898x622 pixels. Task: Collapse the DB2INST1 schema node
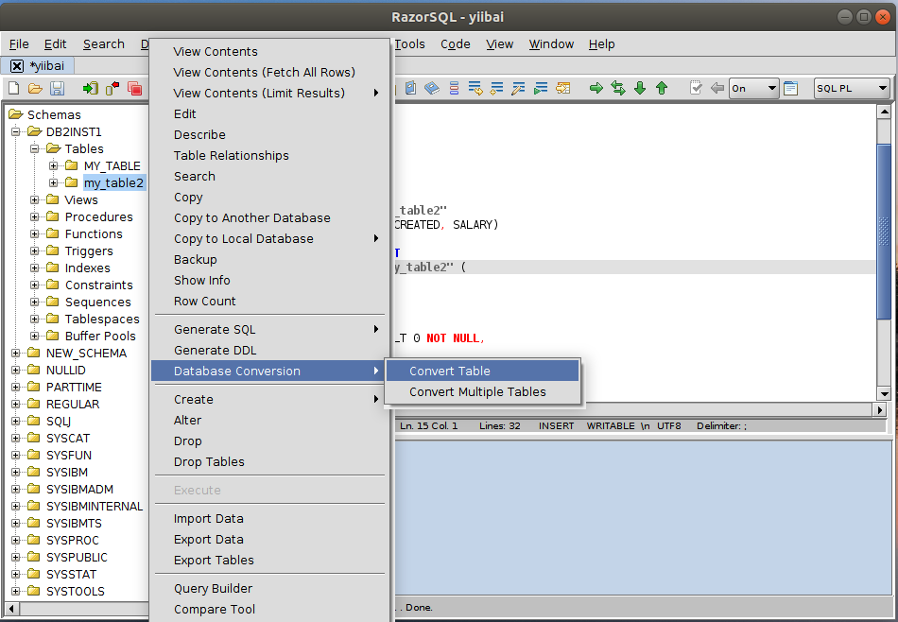15,131
